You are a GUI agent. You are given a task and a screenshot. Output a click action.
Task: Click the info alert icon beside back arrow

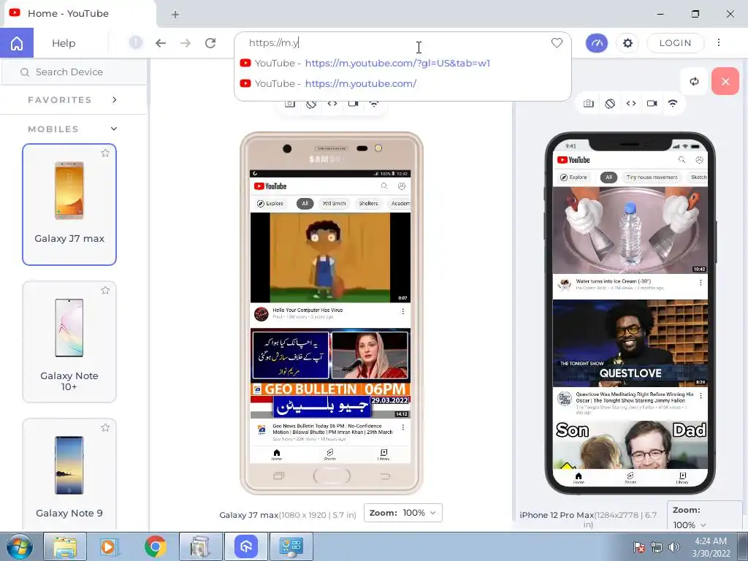pyautogui.click(x=135, y=42)
